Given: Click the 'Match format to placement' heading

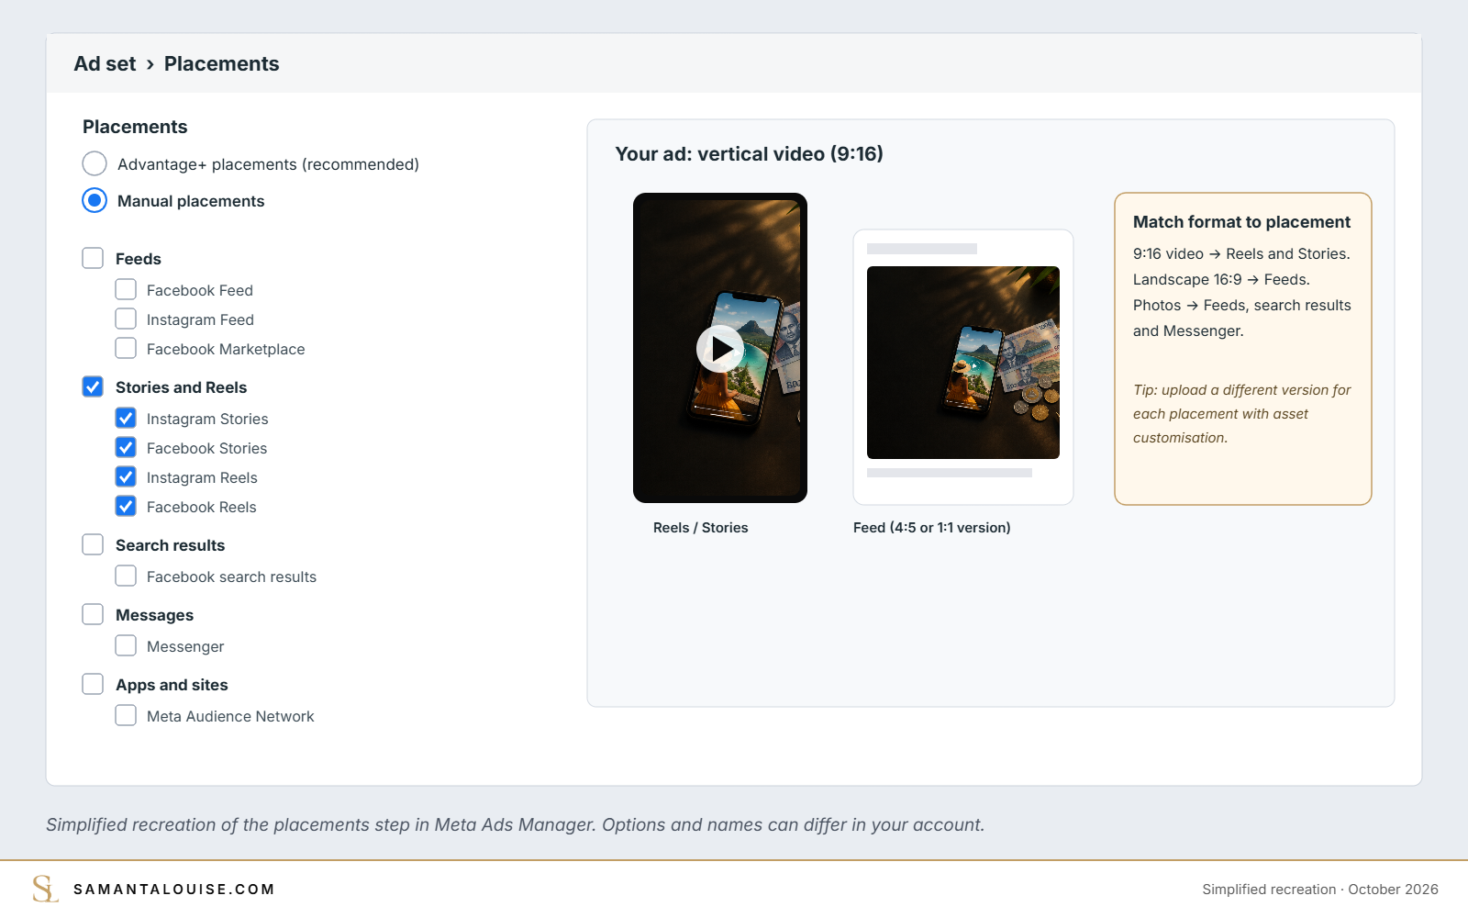Looking at the screenshot, I should pos(1241,222).
